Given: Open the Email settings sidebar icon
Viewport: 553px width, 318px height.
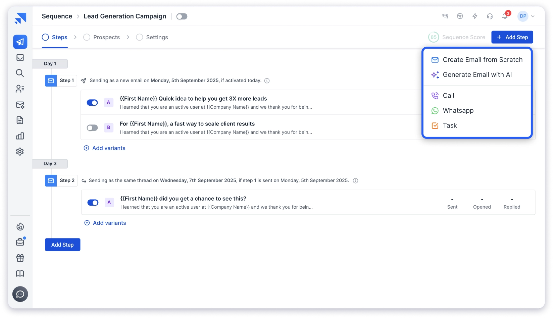Looking at the screenshot, I should (20, 105).
